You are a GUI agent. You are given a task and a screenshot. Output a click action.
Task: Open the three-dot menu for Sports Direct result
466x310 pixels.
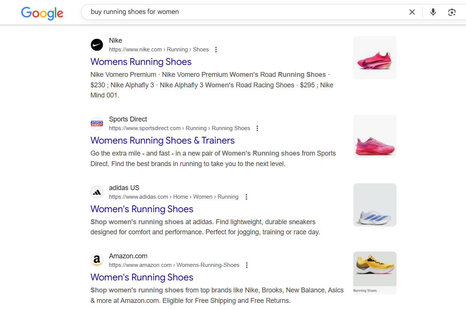click(257, 128)
